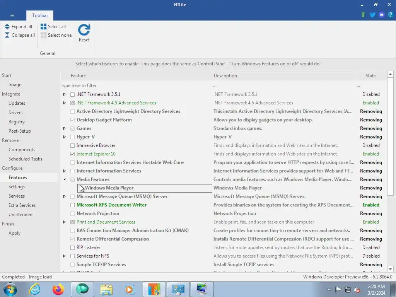Open the control panel taskbar icon
The width and height of the screenshot is (396, 297).
pos(178,289)
